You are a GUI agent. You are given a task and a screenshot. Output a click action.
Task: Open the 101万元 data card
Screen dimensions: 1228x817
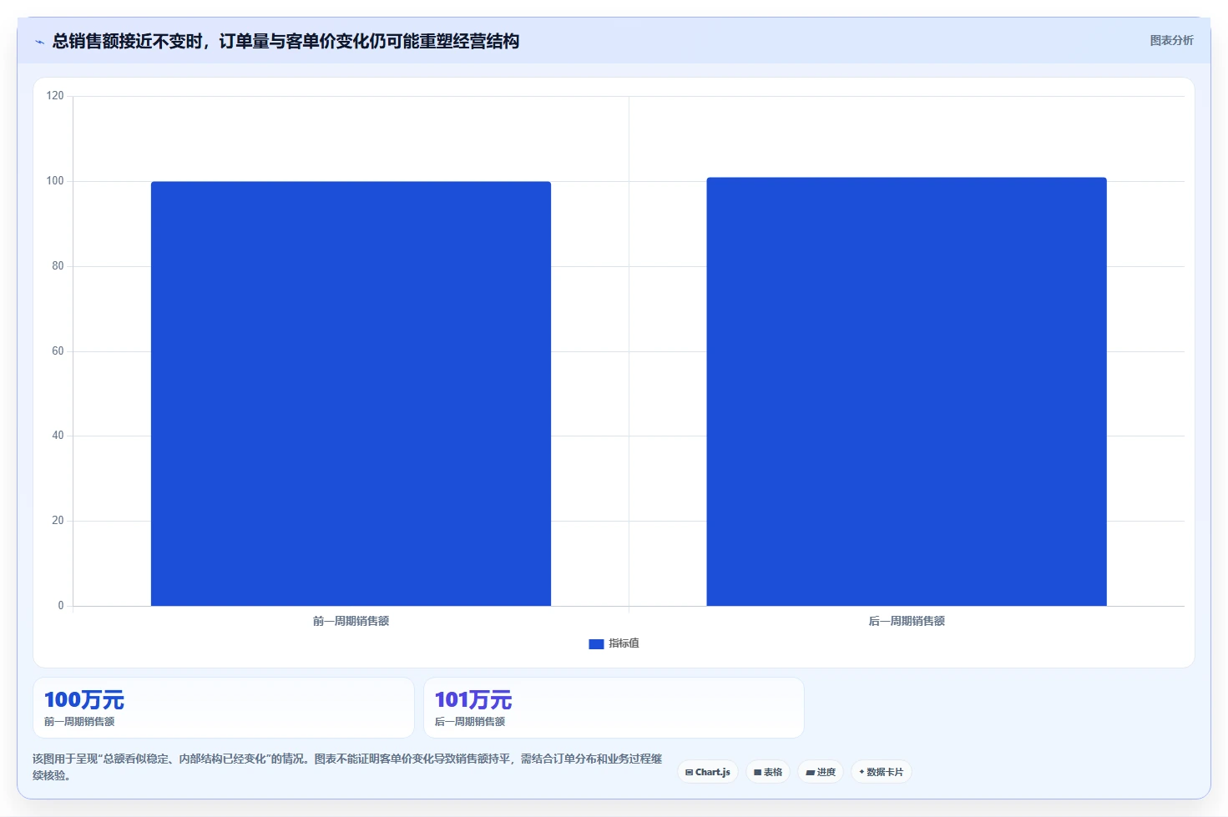pyautogui.click(x=614, y=708)
